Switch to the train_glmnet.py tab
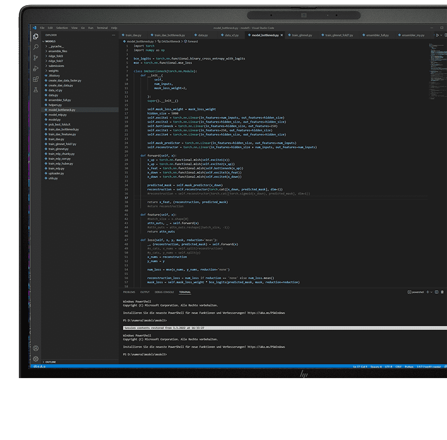The height and width of the screenshot is (440, 447). (300, 35)
